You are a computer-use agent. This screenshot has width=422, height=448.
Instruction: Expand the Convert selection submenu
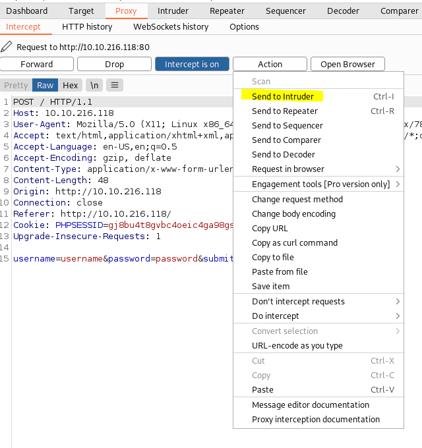pos(318,331)
